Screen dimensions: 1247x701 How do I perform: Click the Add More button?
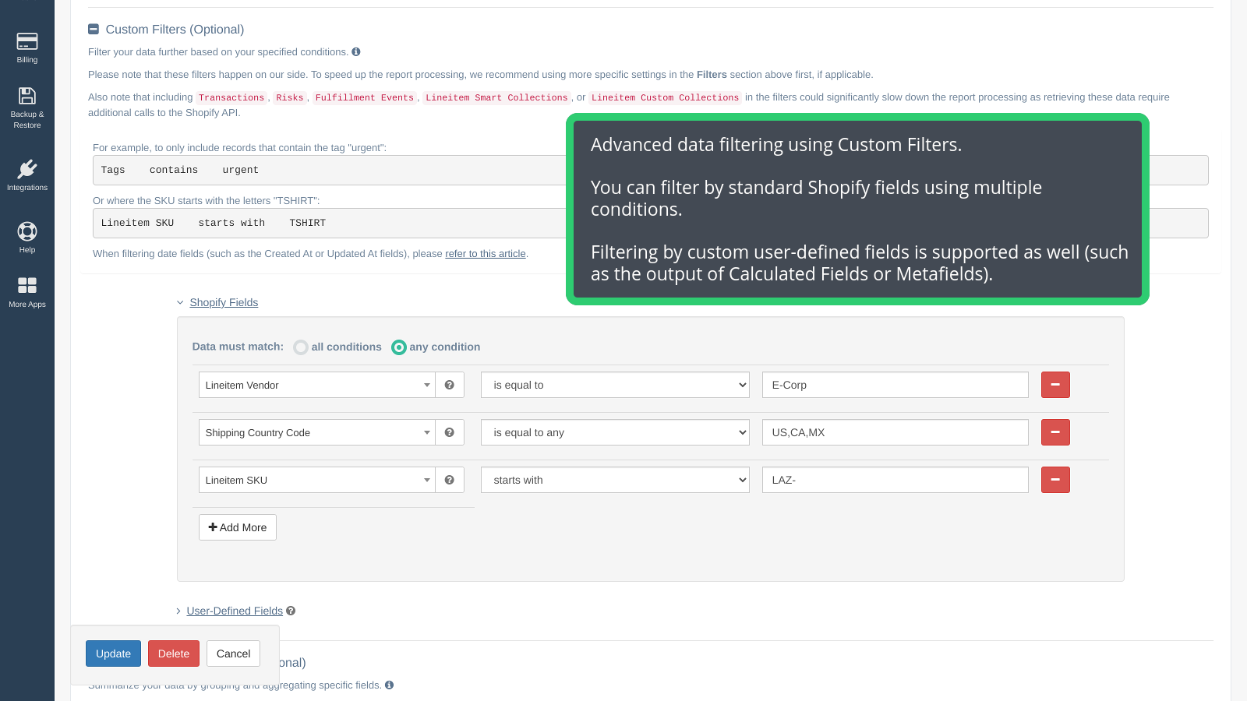238,527
